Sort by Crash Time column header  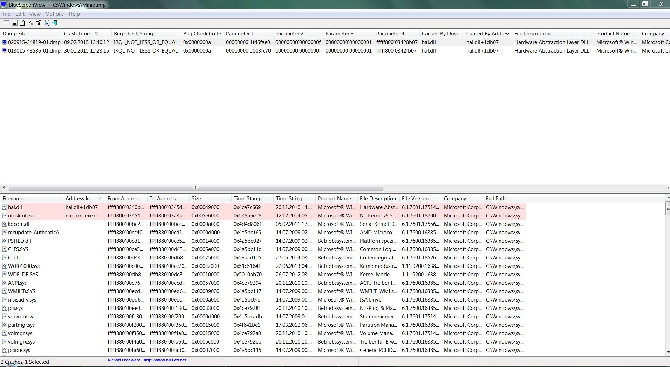click(x=87, y=34)
